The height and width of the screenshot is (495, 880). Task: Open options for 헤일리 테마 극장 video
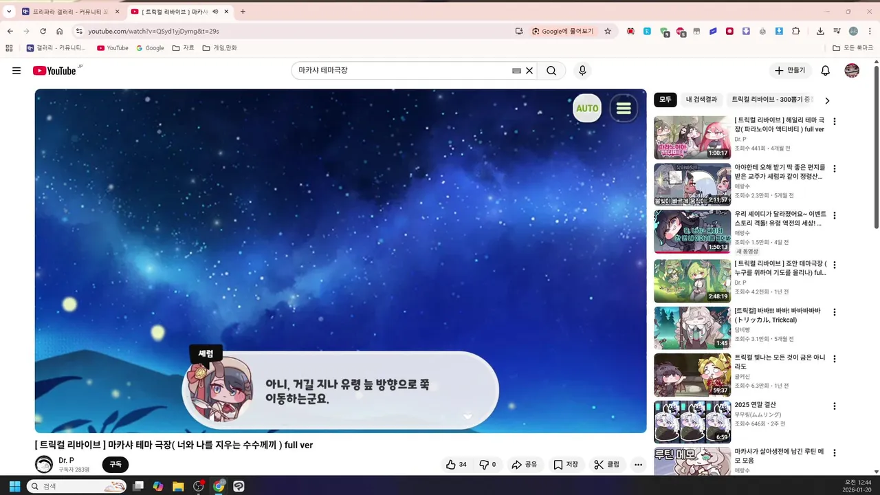(835, 122)
